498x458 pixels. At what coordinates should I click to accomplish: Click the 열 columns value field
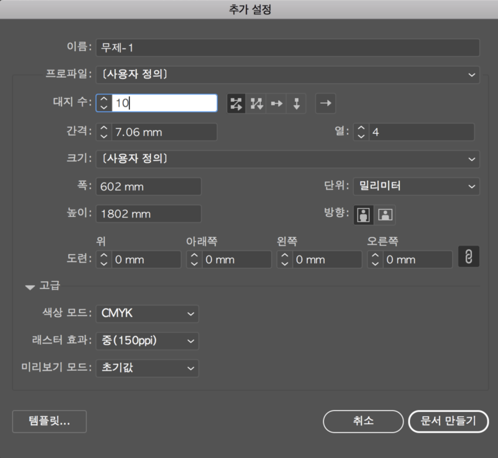click(422, 132)
